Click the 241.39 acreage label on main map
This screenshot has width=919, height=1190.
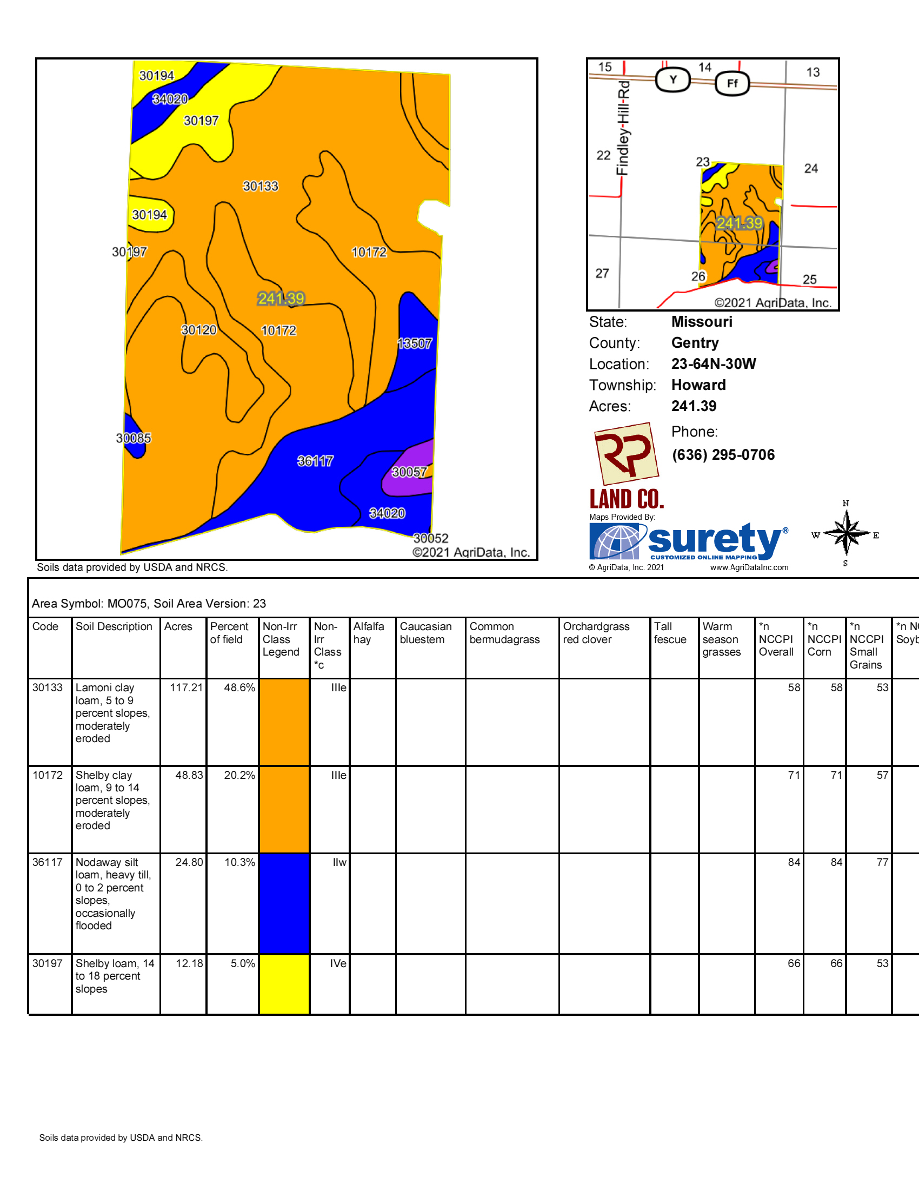281,299
